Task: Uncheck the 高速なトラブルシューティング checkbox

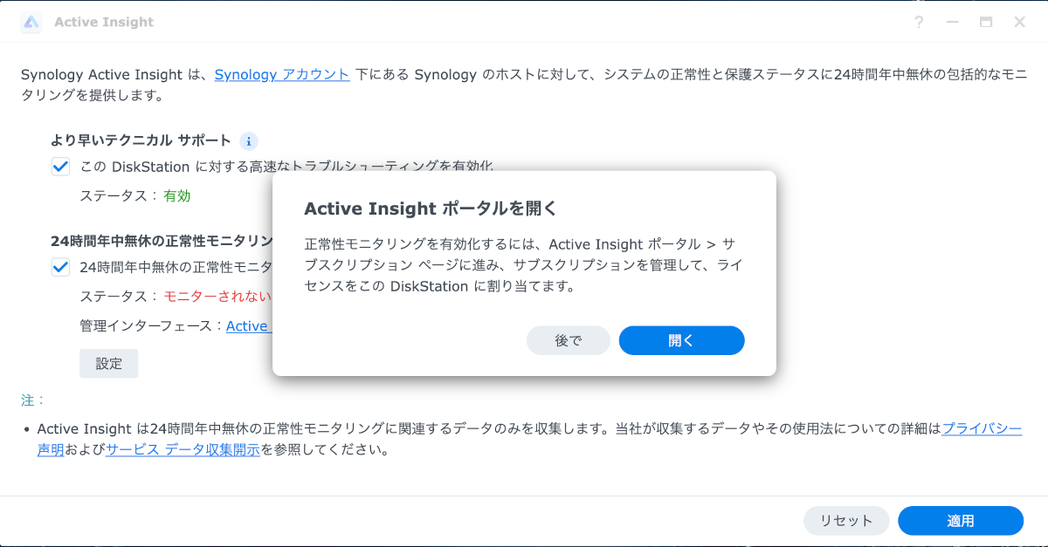Action: [x=60, y=167]
